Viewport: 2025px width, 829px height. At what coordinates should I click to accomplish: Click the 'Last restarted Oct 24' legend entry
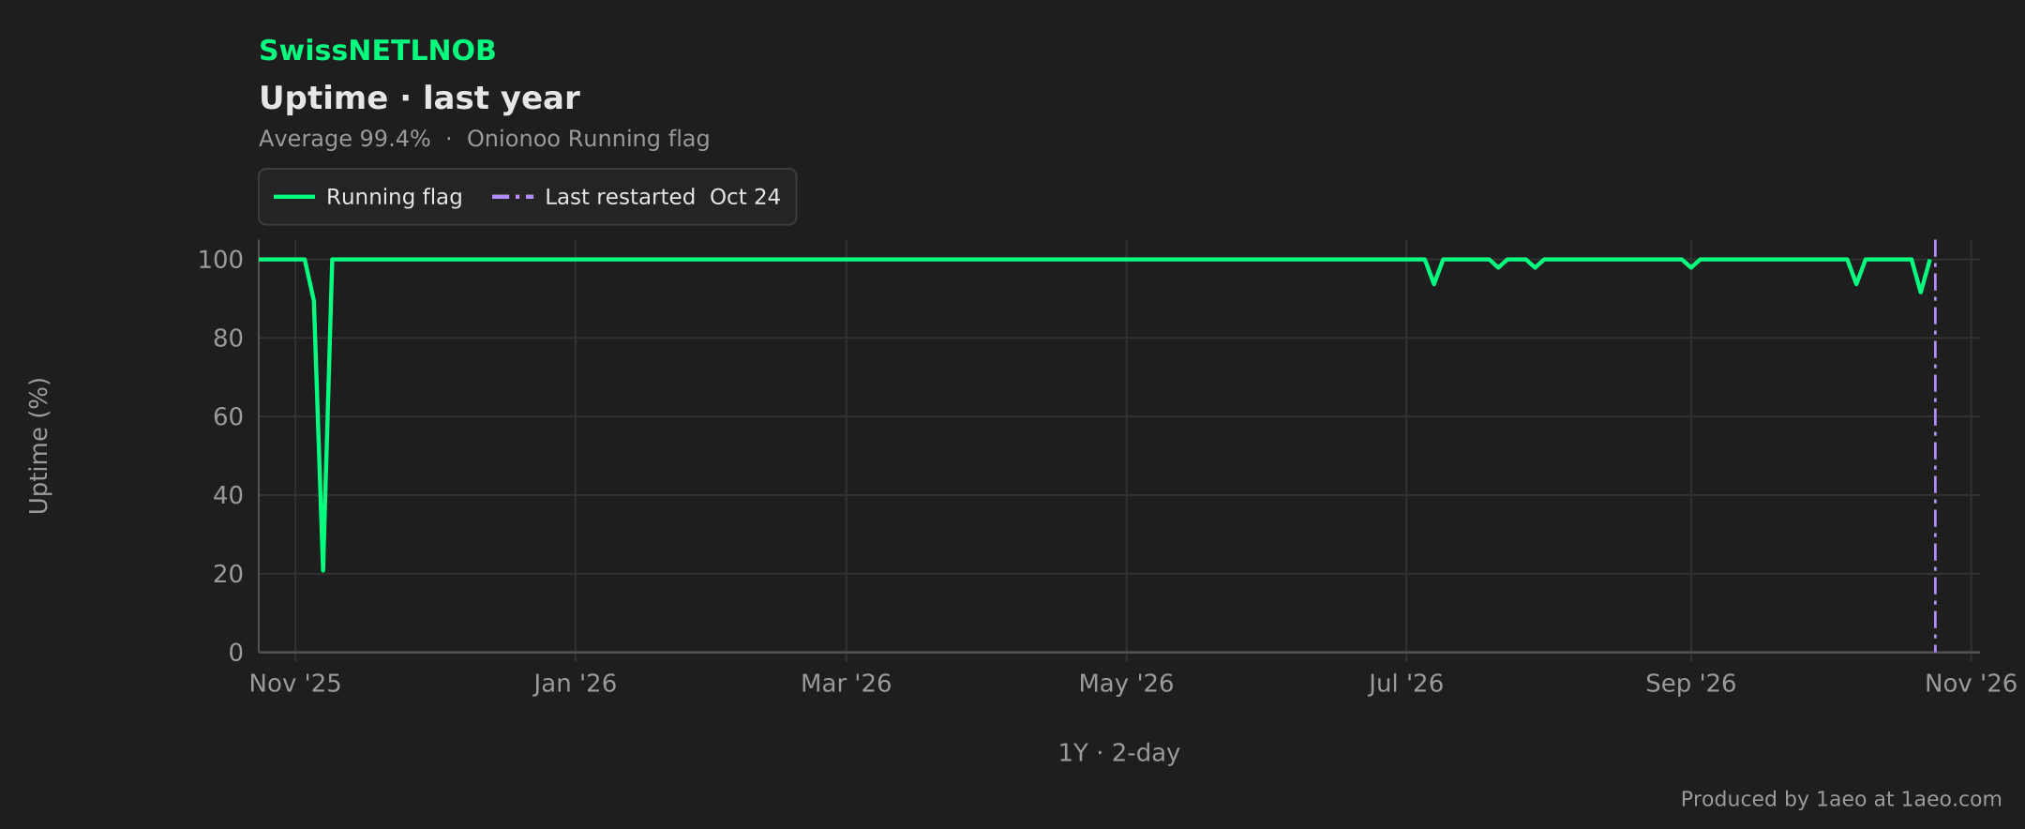(636, 197)
